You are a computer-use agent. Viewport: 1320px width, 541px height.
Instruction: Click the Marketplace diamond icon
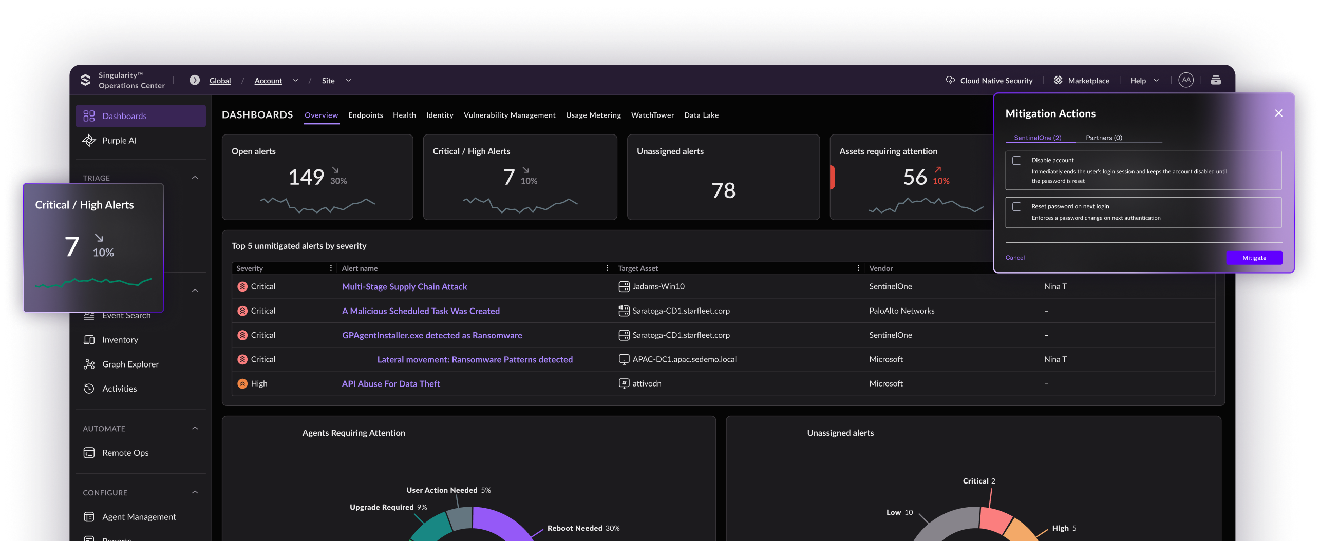tap(1058, 80)
